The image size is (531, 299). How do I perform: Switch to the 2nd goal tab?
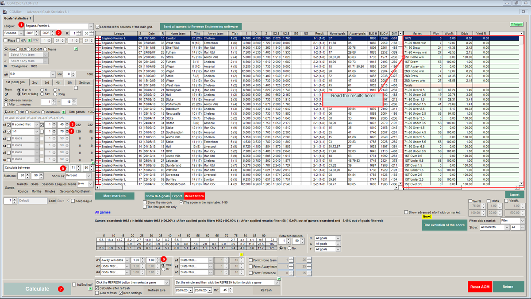[x=35, y=82]
